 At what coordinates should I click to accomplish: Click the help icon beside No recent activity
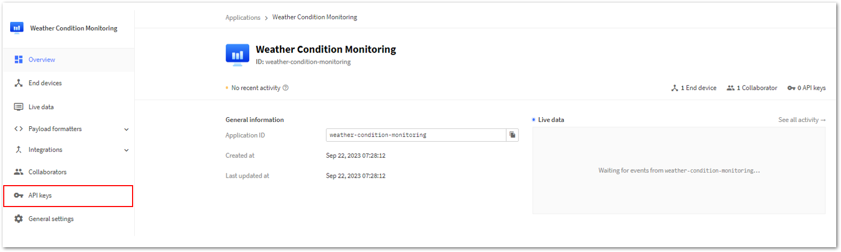click(x=286, y=88)
